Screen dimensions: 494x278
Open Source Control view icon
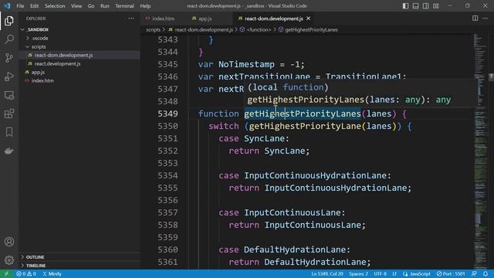(x=9, y=58)
